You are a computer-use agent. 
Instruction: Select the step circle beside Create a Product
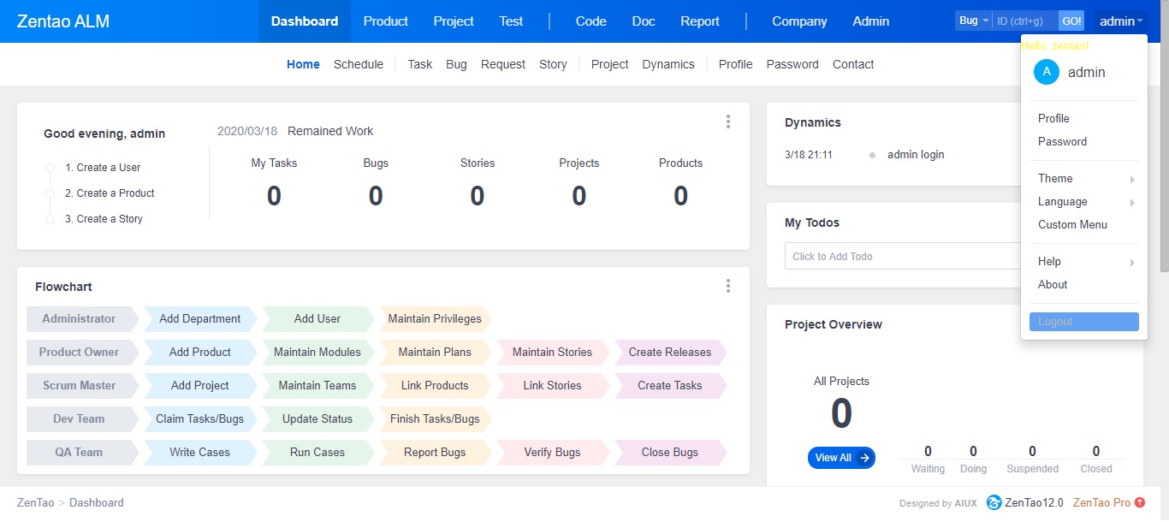pos(50,193)
